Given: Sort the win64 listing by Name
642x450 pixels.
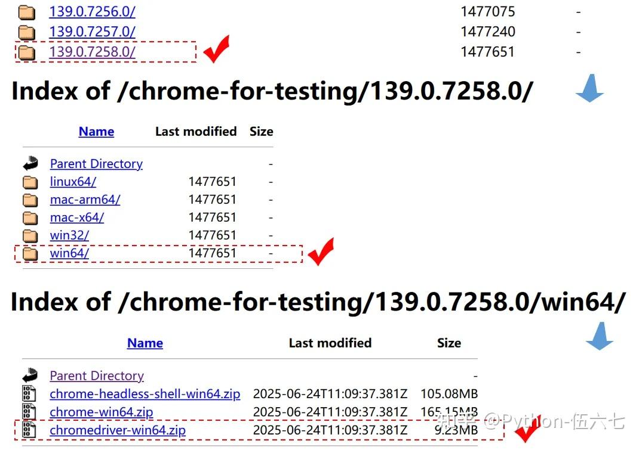Looking at the screenshot, I should tap(145, 343).
